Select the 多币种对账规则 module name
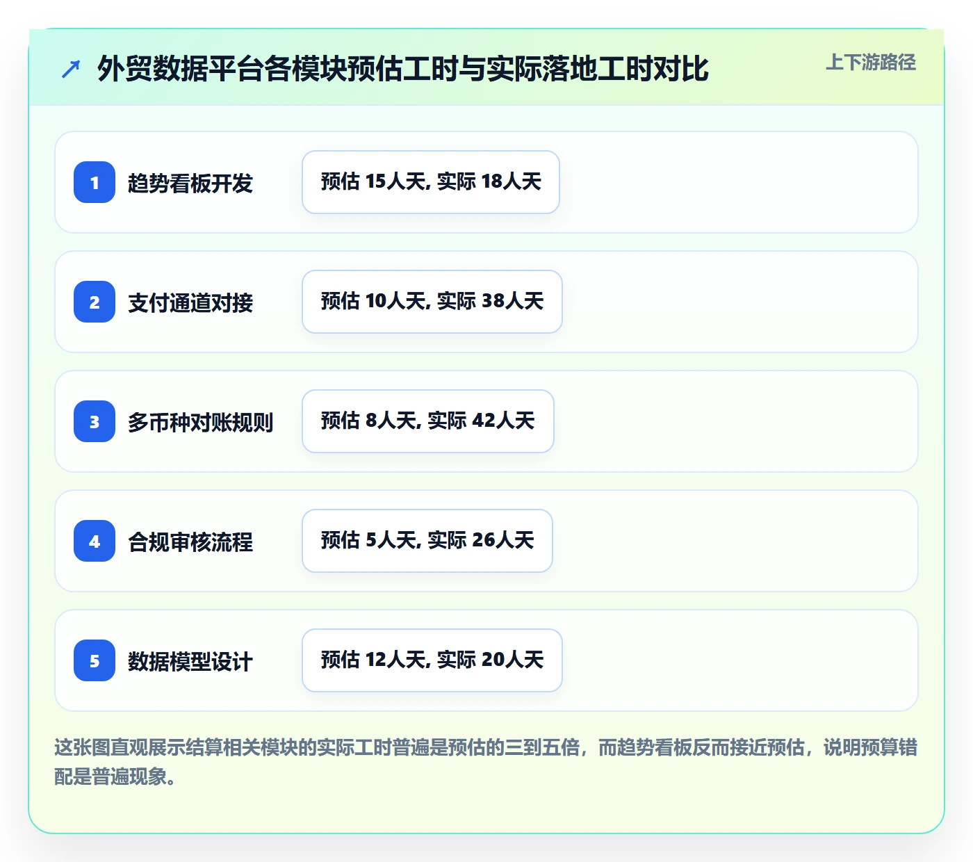 201,423
